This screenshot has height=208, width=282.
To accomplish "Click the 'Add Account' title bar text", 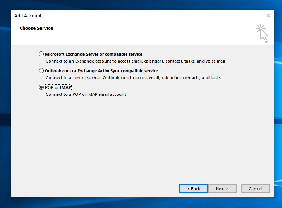I will tap(28, 16).
